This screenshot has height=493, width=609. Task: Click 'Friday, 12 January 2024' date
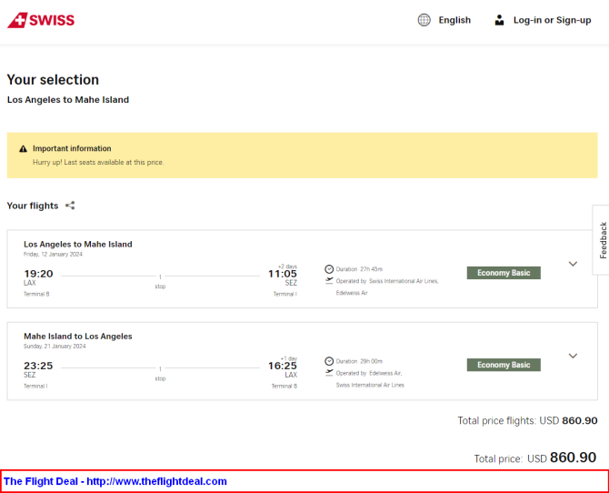pos(53,255)
